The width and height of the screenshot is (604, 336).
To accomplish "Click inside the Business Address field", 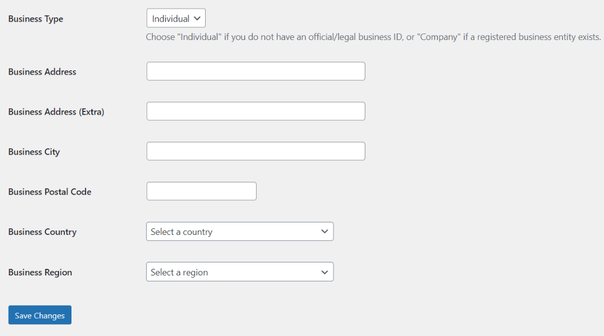I will [x=255, y=71].
